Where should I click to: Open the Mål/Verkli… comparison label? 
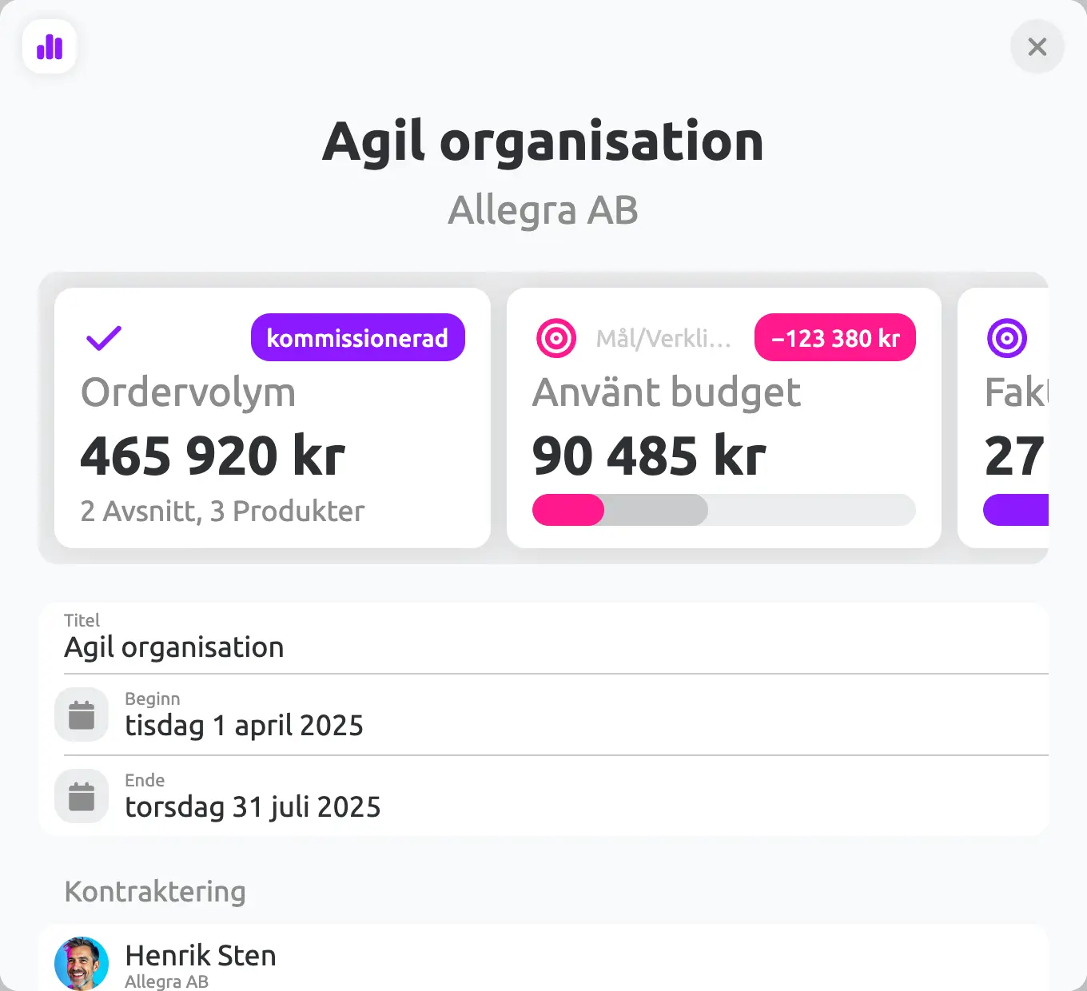pos(663,338)
